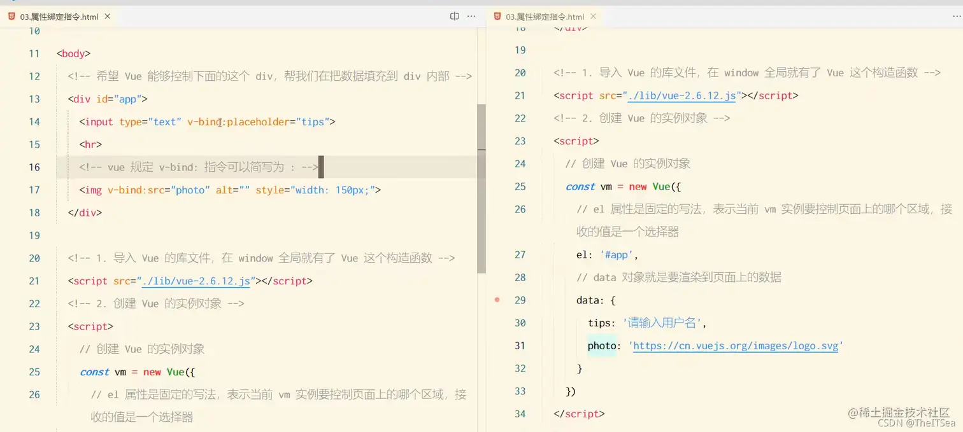
Task: Select line number 11 in left editor
Action: (x=34, y=53)
